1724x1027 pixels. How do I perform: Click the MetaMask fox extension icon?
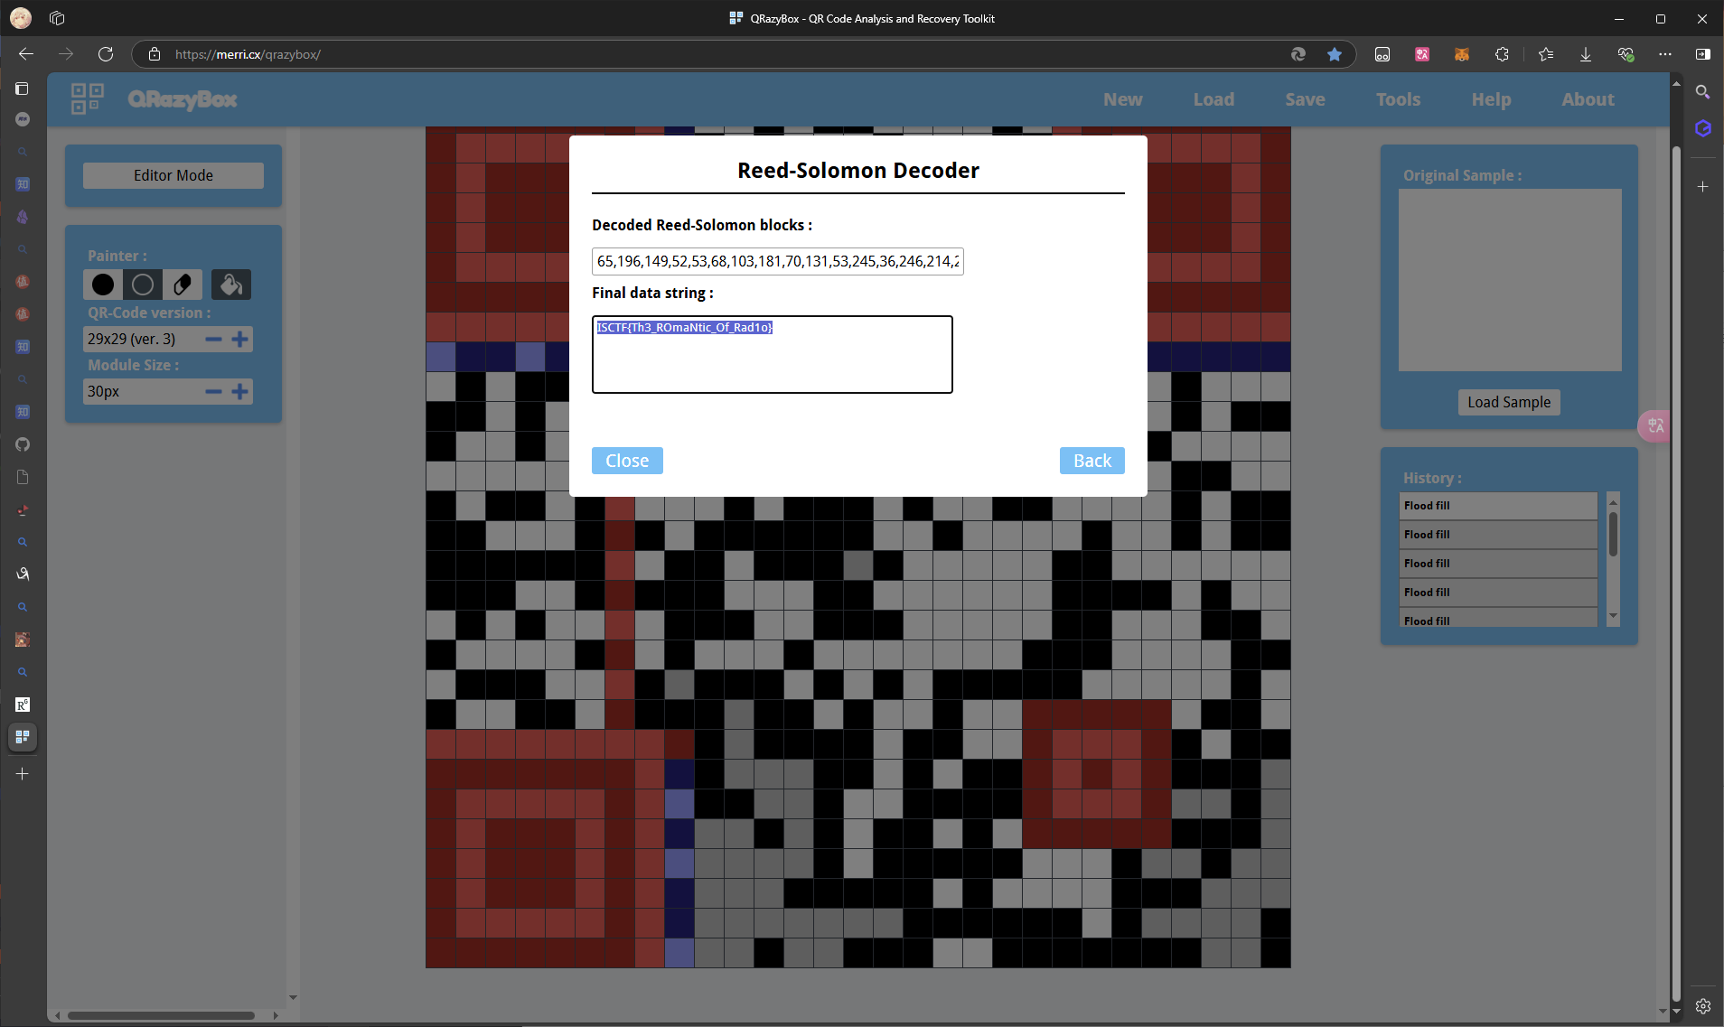pyautogui.click(x=1462, y=54)
